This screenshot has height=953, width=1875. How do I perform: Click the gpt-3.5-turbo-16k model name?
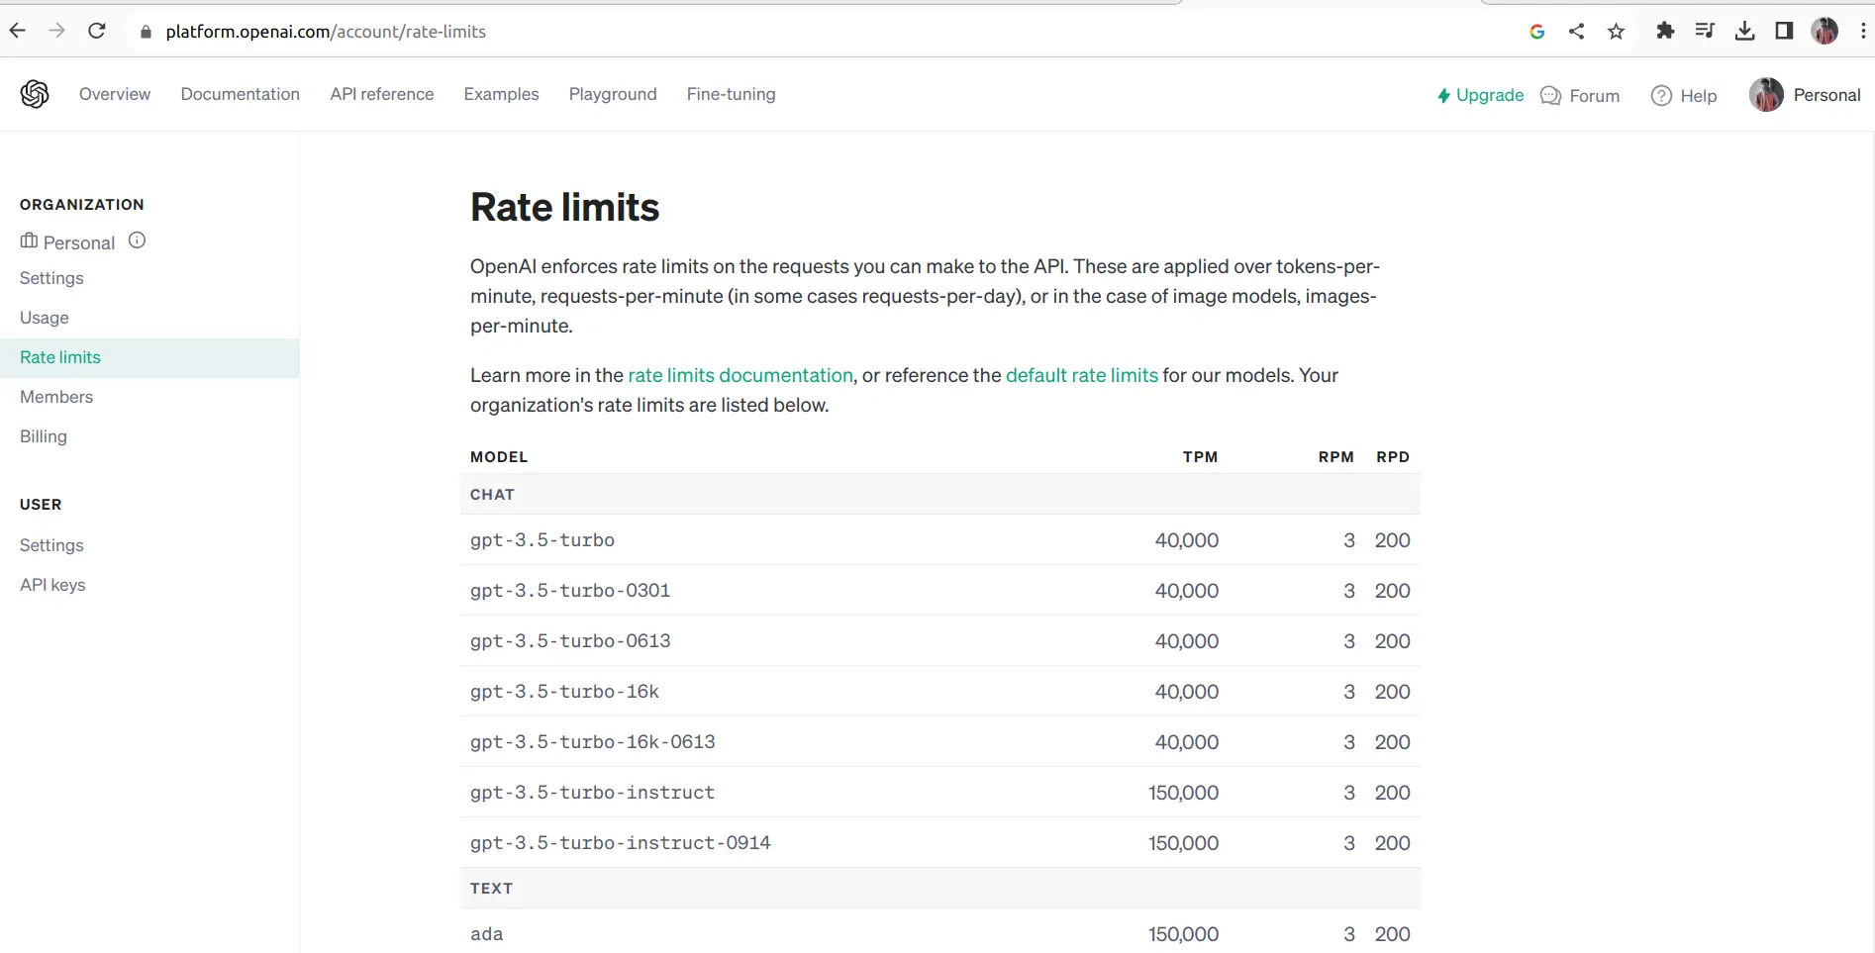pos(564,692)
